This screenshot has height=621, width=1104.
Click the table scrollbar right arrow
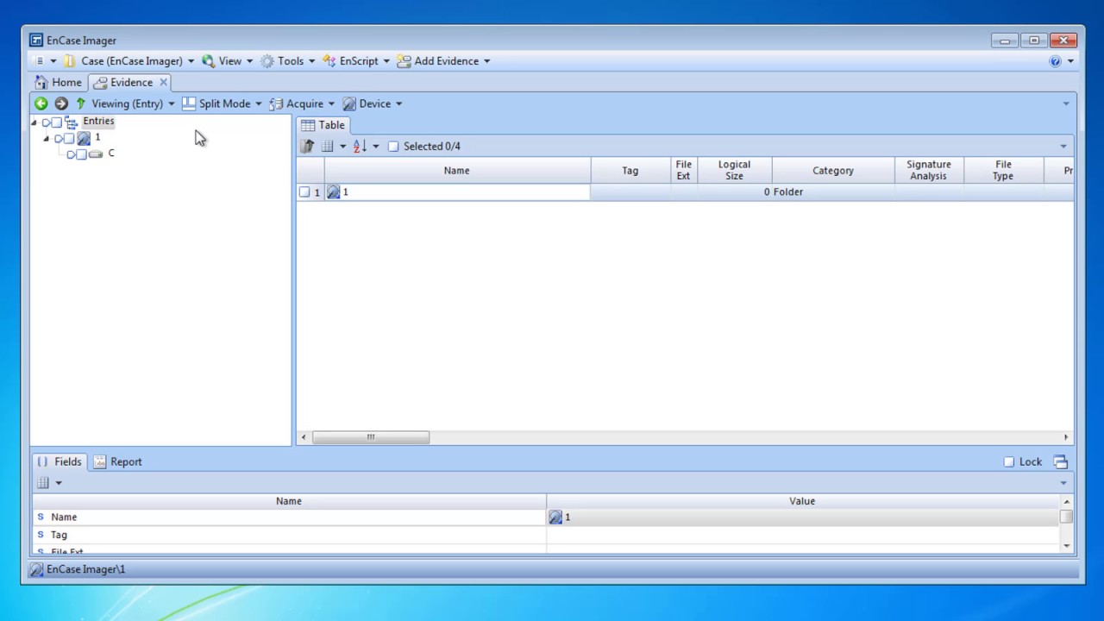[x=1066, y=438]
